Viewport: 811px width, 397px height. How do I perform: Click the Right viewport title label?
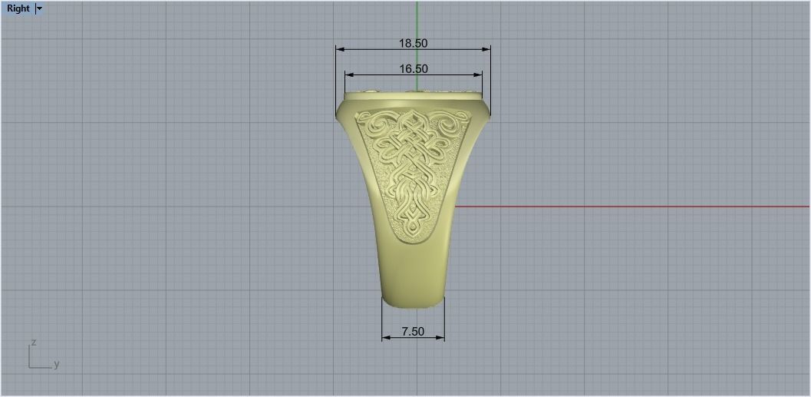18,8
